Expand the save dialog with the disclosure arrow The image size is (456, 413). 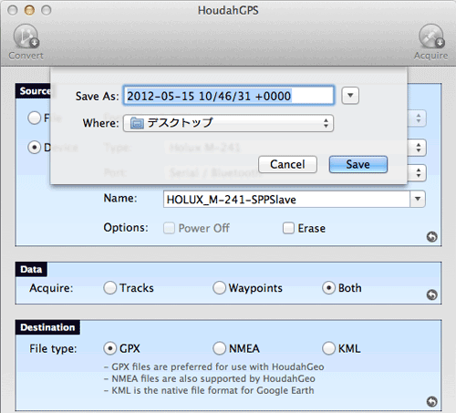[350, 96]
